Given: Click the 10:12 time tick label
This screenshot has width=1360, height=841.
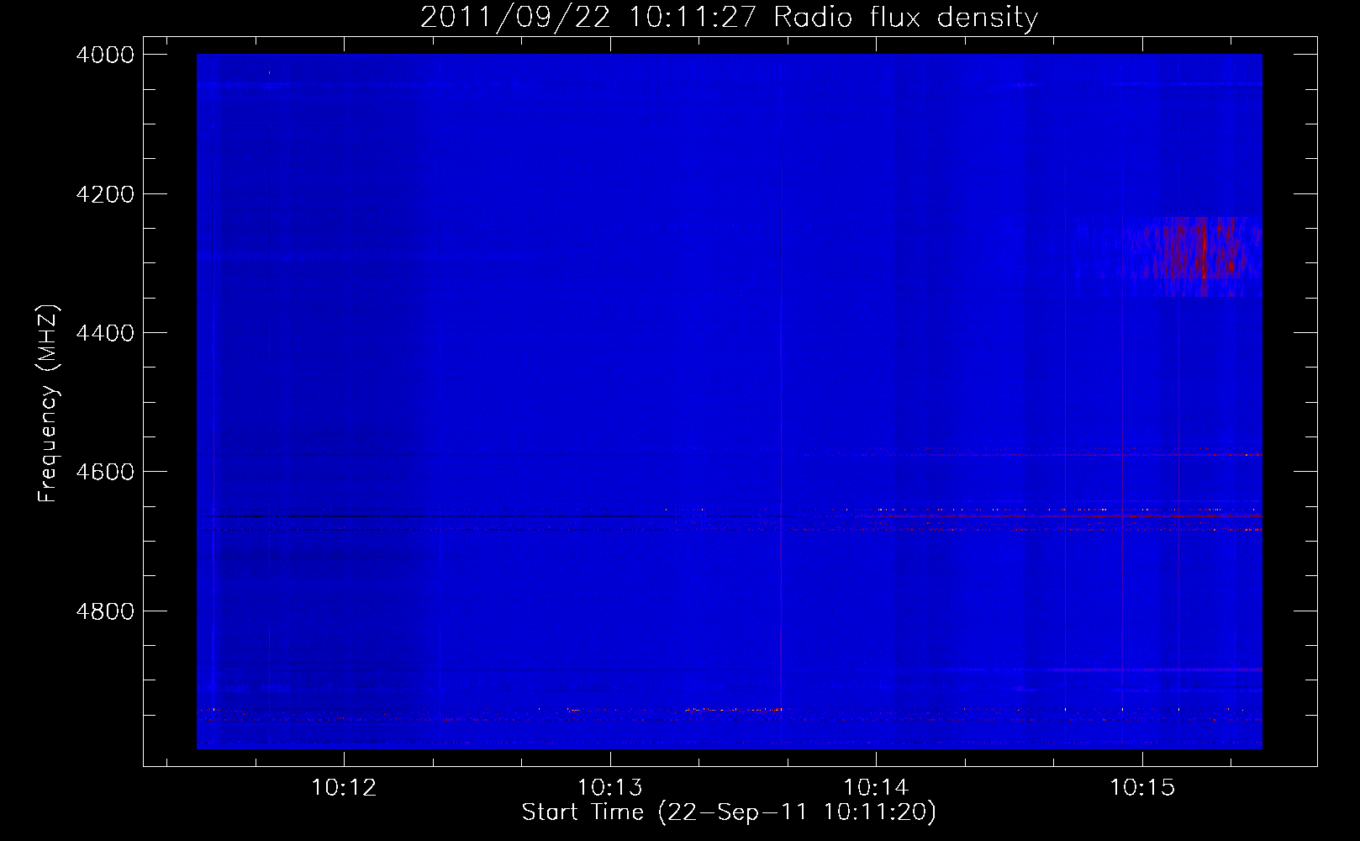Looking at the screenshot, I should click(x=344, y=787).
